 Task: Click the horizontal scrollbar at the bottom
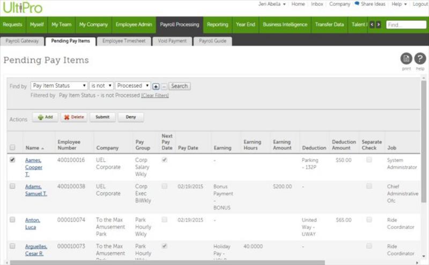click(x=167, y=262)
